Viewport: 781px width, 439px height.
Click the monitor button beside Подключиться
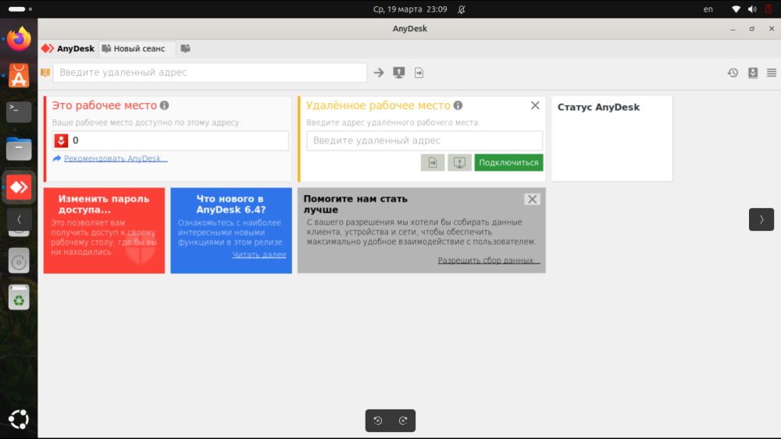(459, 162)
